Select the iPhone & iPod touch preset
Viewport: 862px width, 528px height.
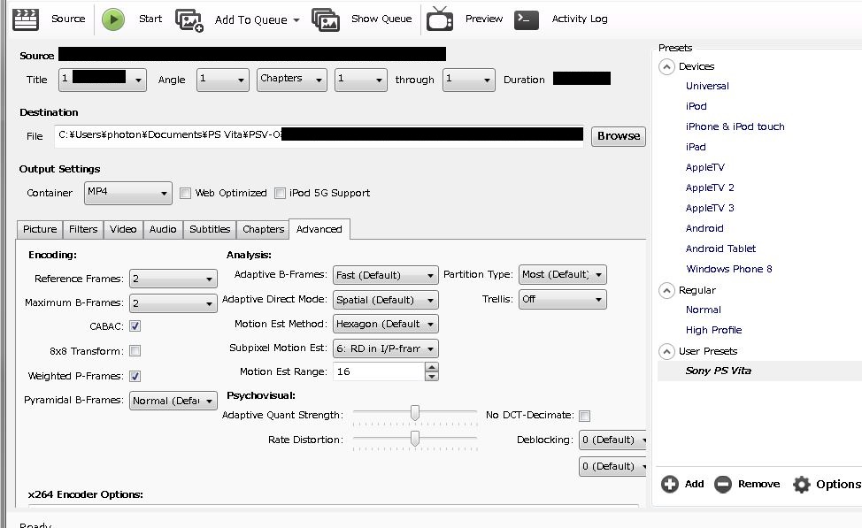coord(735,127)
